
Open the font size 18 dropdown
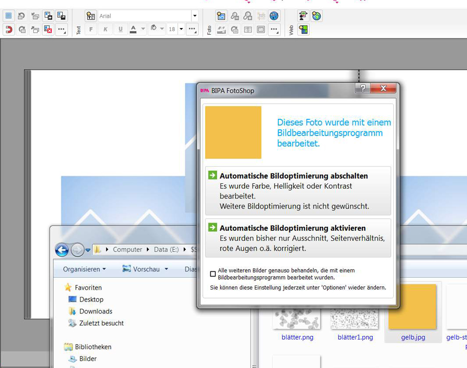[181, 30]
